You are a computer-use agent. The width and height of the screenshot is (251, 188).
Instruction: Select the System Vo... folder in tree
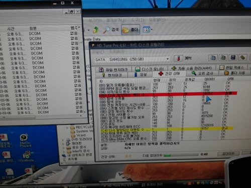pos(84,131)
